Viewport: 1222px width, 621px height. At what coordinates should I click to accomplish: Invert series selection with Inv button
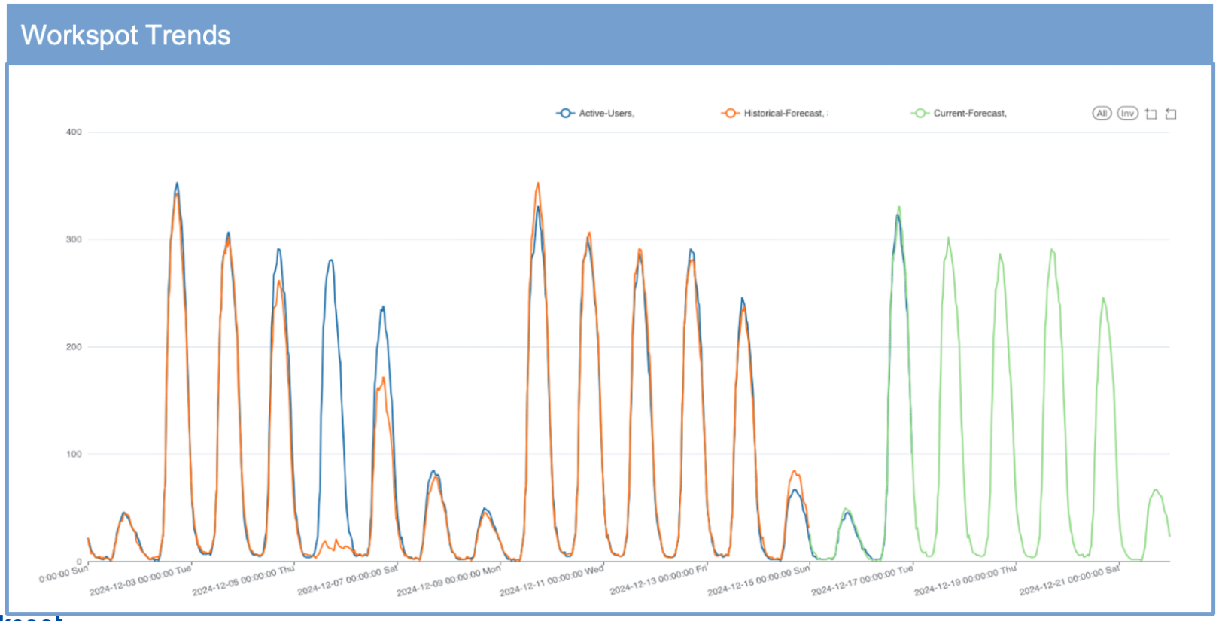click(x=1127, y=114)
